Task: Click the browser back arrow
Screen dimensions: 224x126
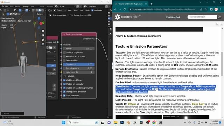Action: coord(115,9)
